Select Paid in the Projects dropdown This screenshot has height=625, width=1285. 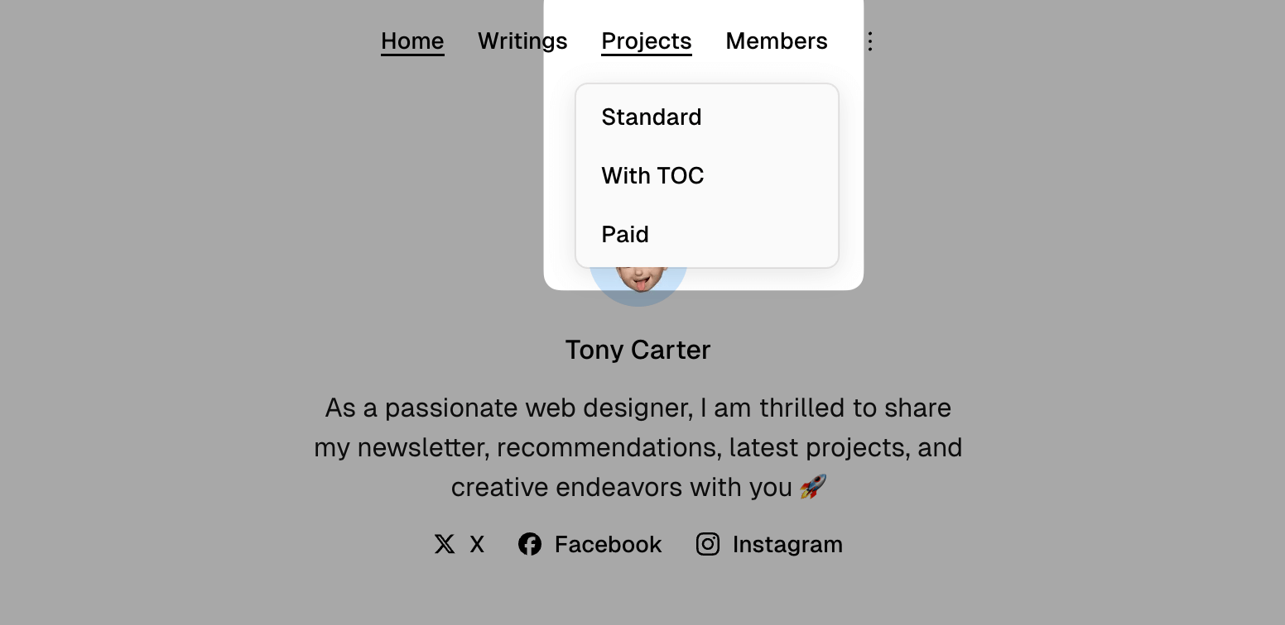(x=625, y=234)
